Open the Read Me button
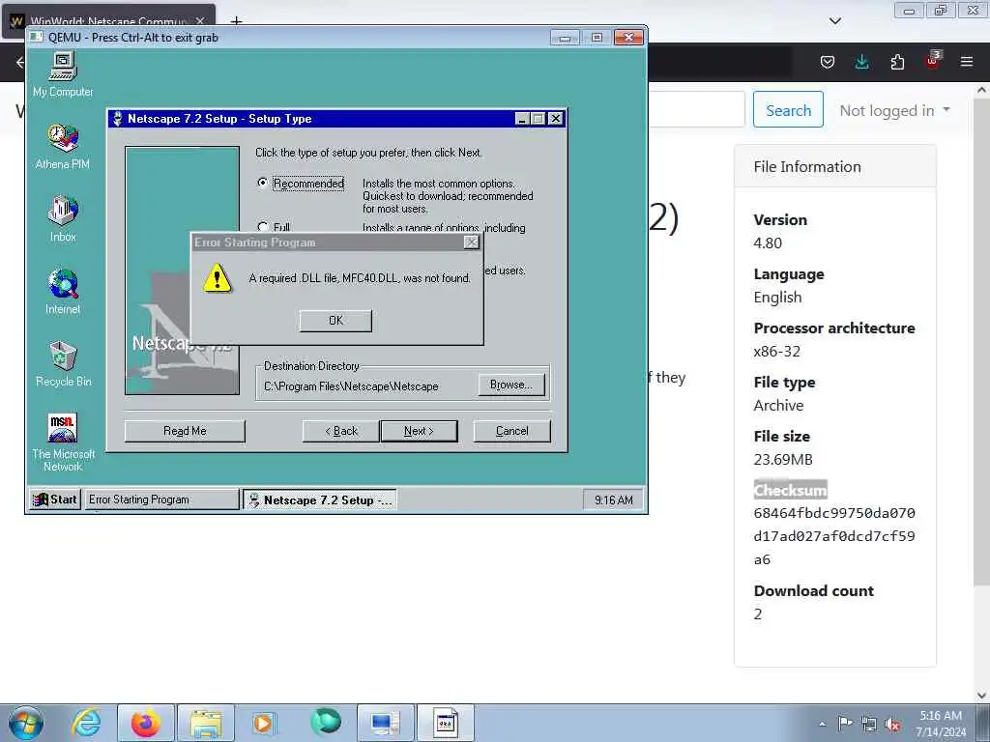The height and width of the screenshot is (742, 990). click(x=185, y=431)
